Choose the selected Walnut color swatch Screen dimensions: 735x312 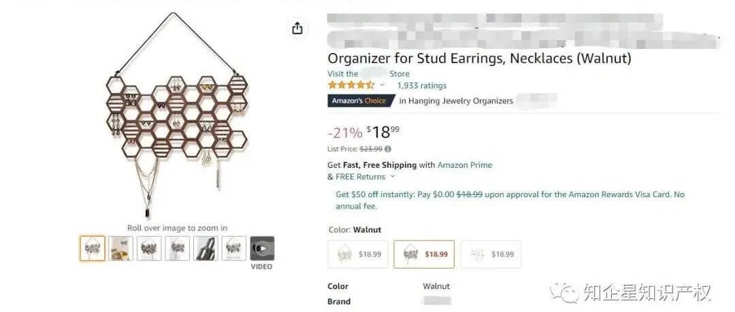(x=423, y=254)
